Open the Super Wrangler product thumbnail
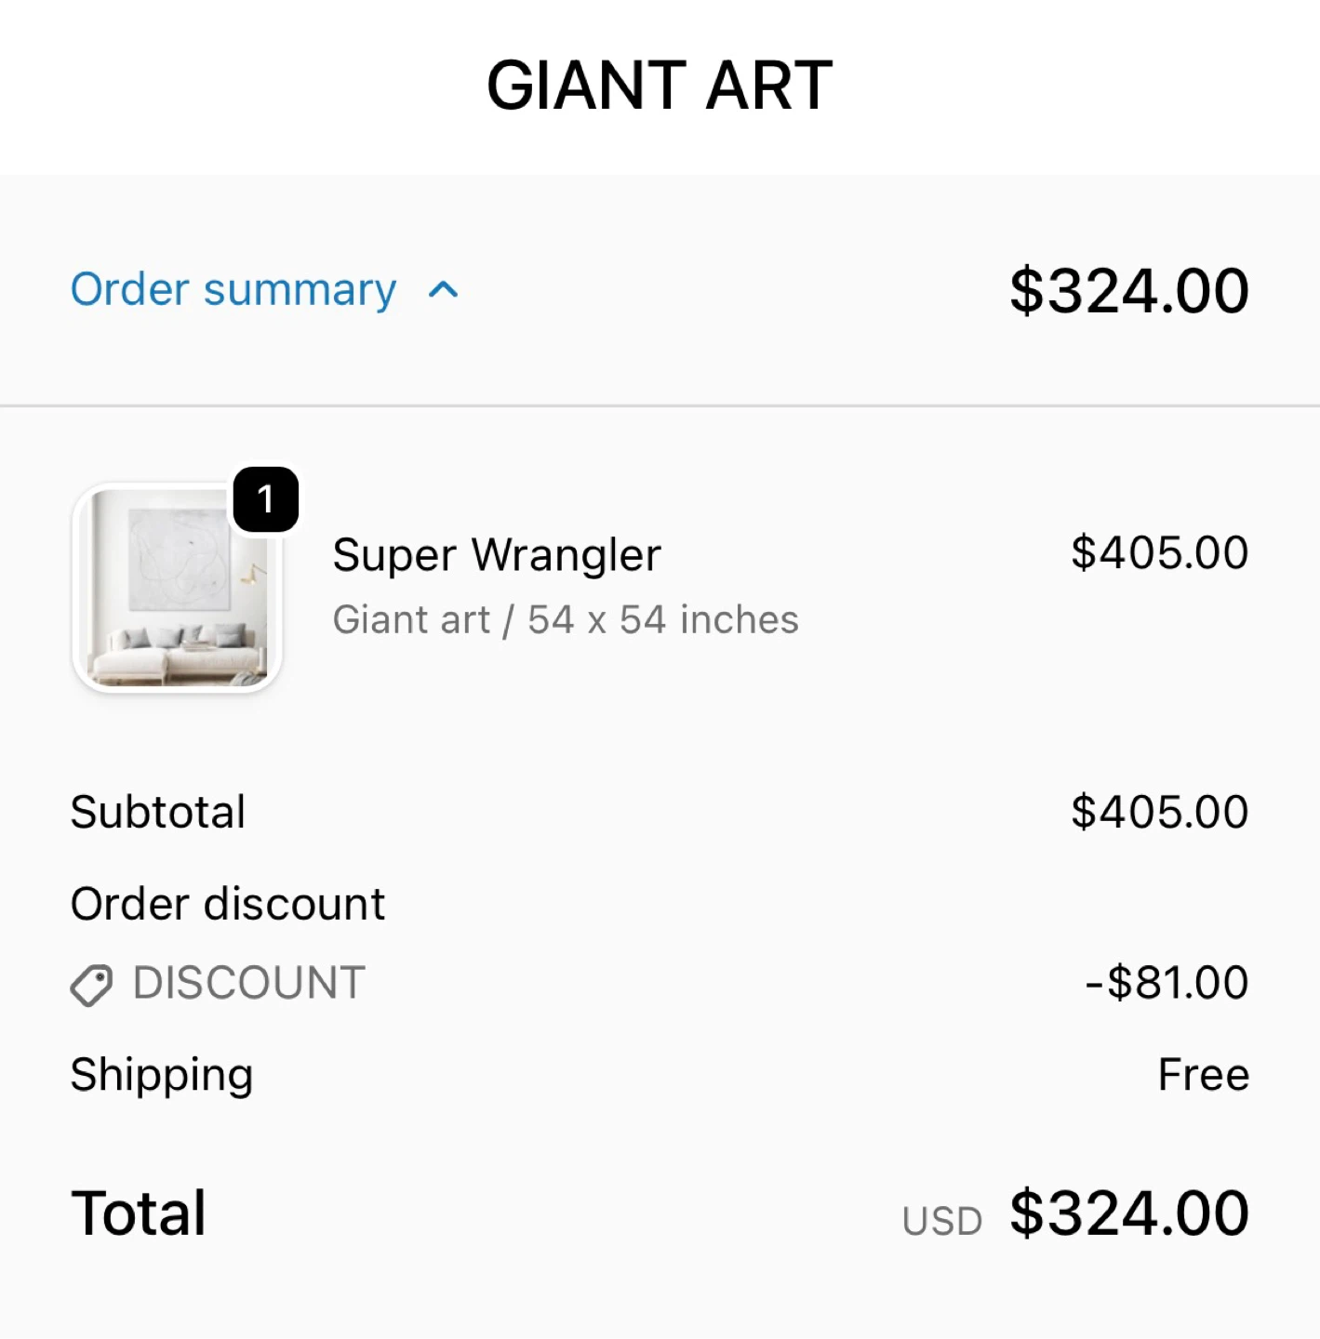 177,588
